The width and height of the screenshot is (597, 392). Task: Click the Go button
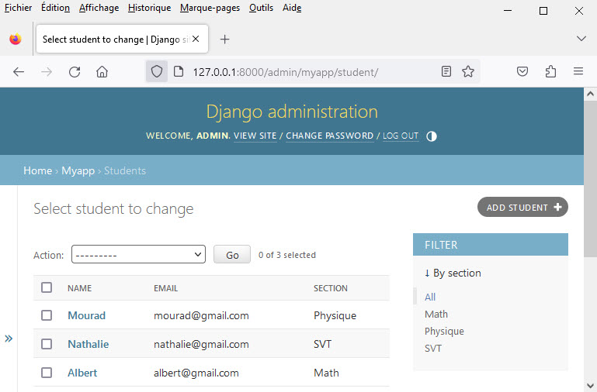pos(232,255)
